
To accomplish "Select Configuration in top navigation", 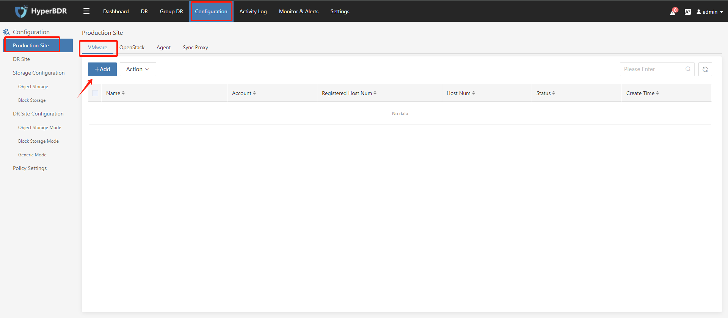I will tap(211, 11).
